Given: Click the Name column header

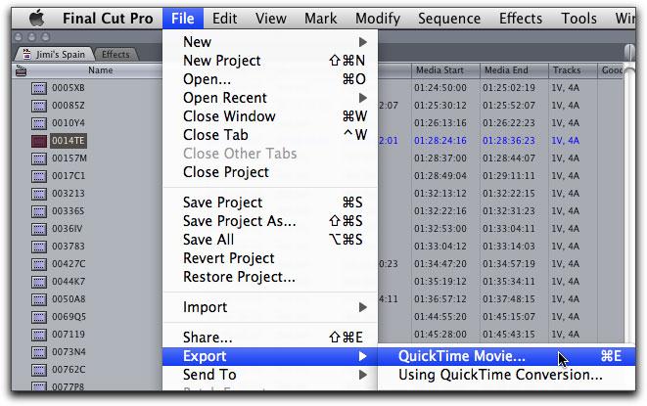Looking at the screenshot, I should tap(100, 70).
